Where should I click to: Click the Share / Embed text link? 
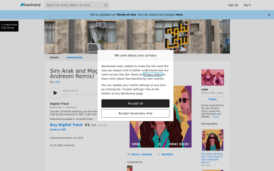click(142, 155)
